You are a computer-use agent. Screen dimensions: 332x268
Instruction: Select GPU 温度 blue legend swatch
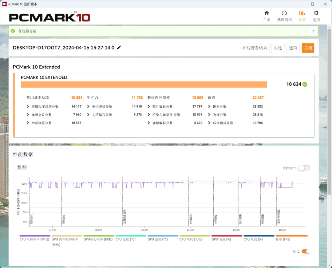pos(163,236)
